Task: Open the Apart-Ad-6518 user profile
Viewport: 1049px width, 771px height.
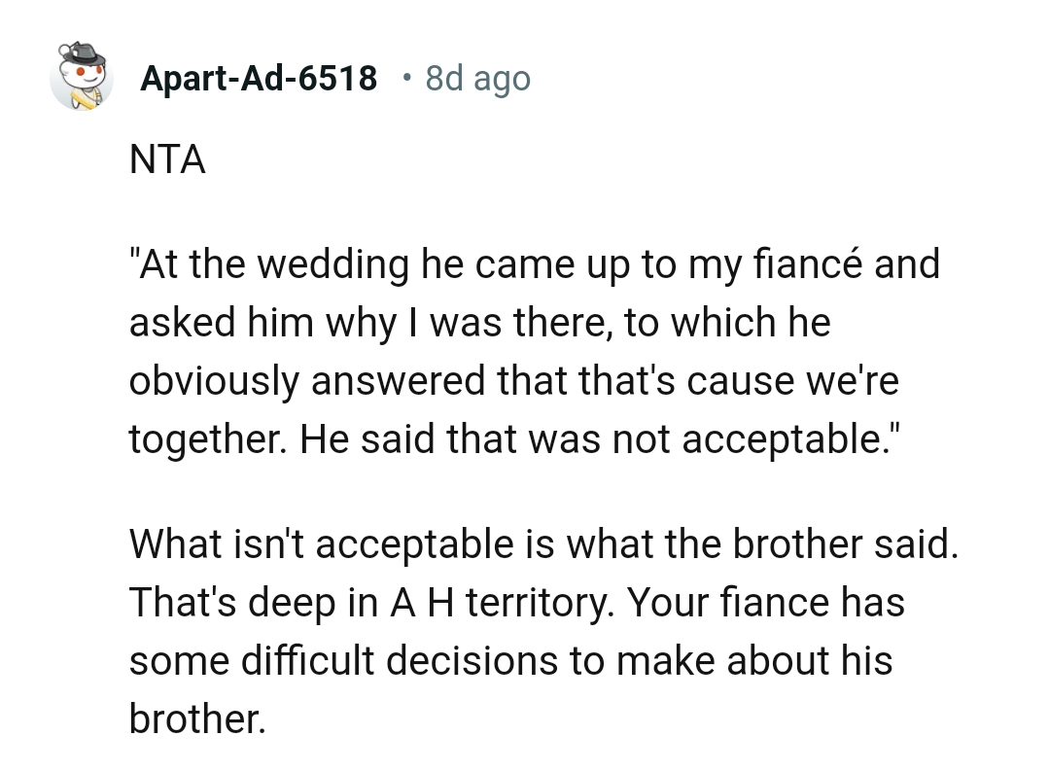Action: click(x=259, y=78)
